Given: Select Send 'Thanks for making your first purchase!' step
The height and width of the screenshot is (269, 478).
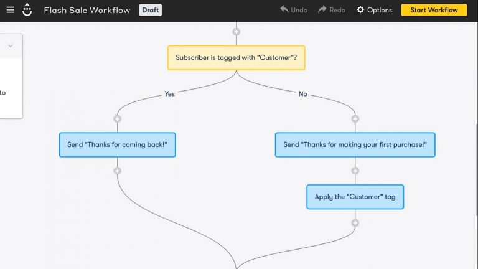Looking at the screenshot, I should 355,145.
